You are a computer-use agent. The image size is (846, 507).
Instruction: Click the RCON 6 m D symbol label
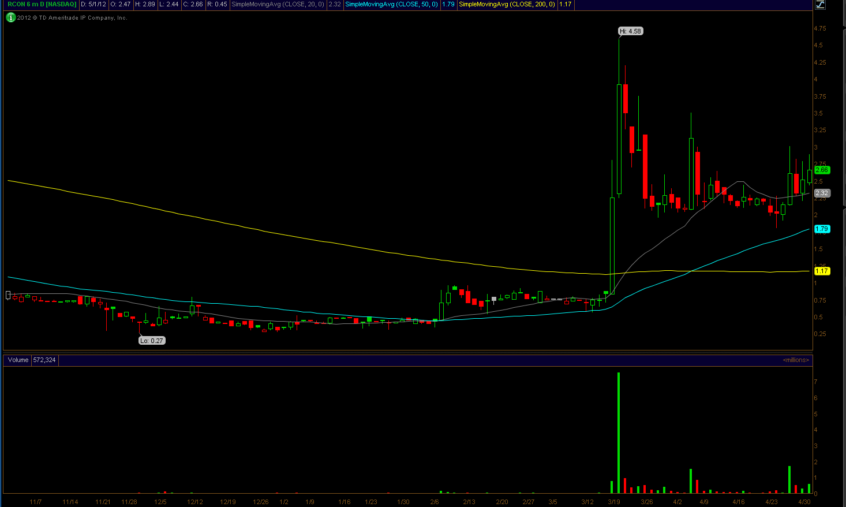click(42, 4)
